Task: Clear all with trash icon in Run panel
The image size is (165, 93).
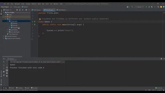Action: (7, 76)
